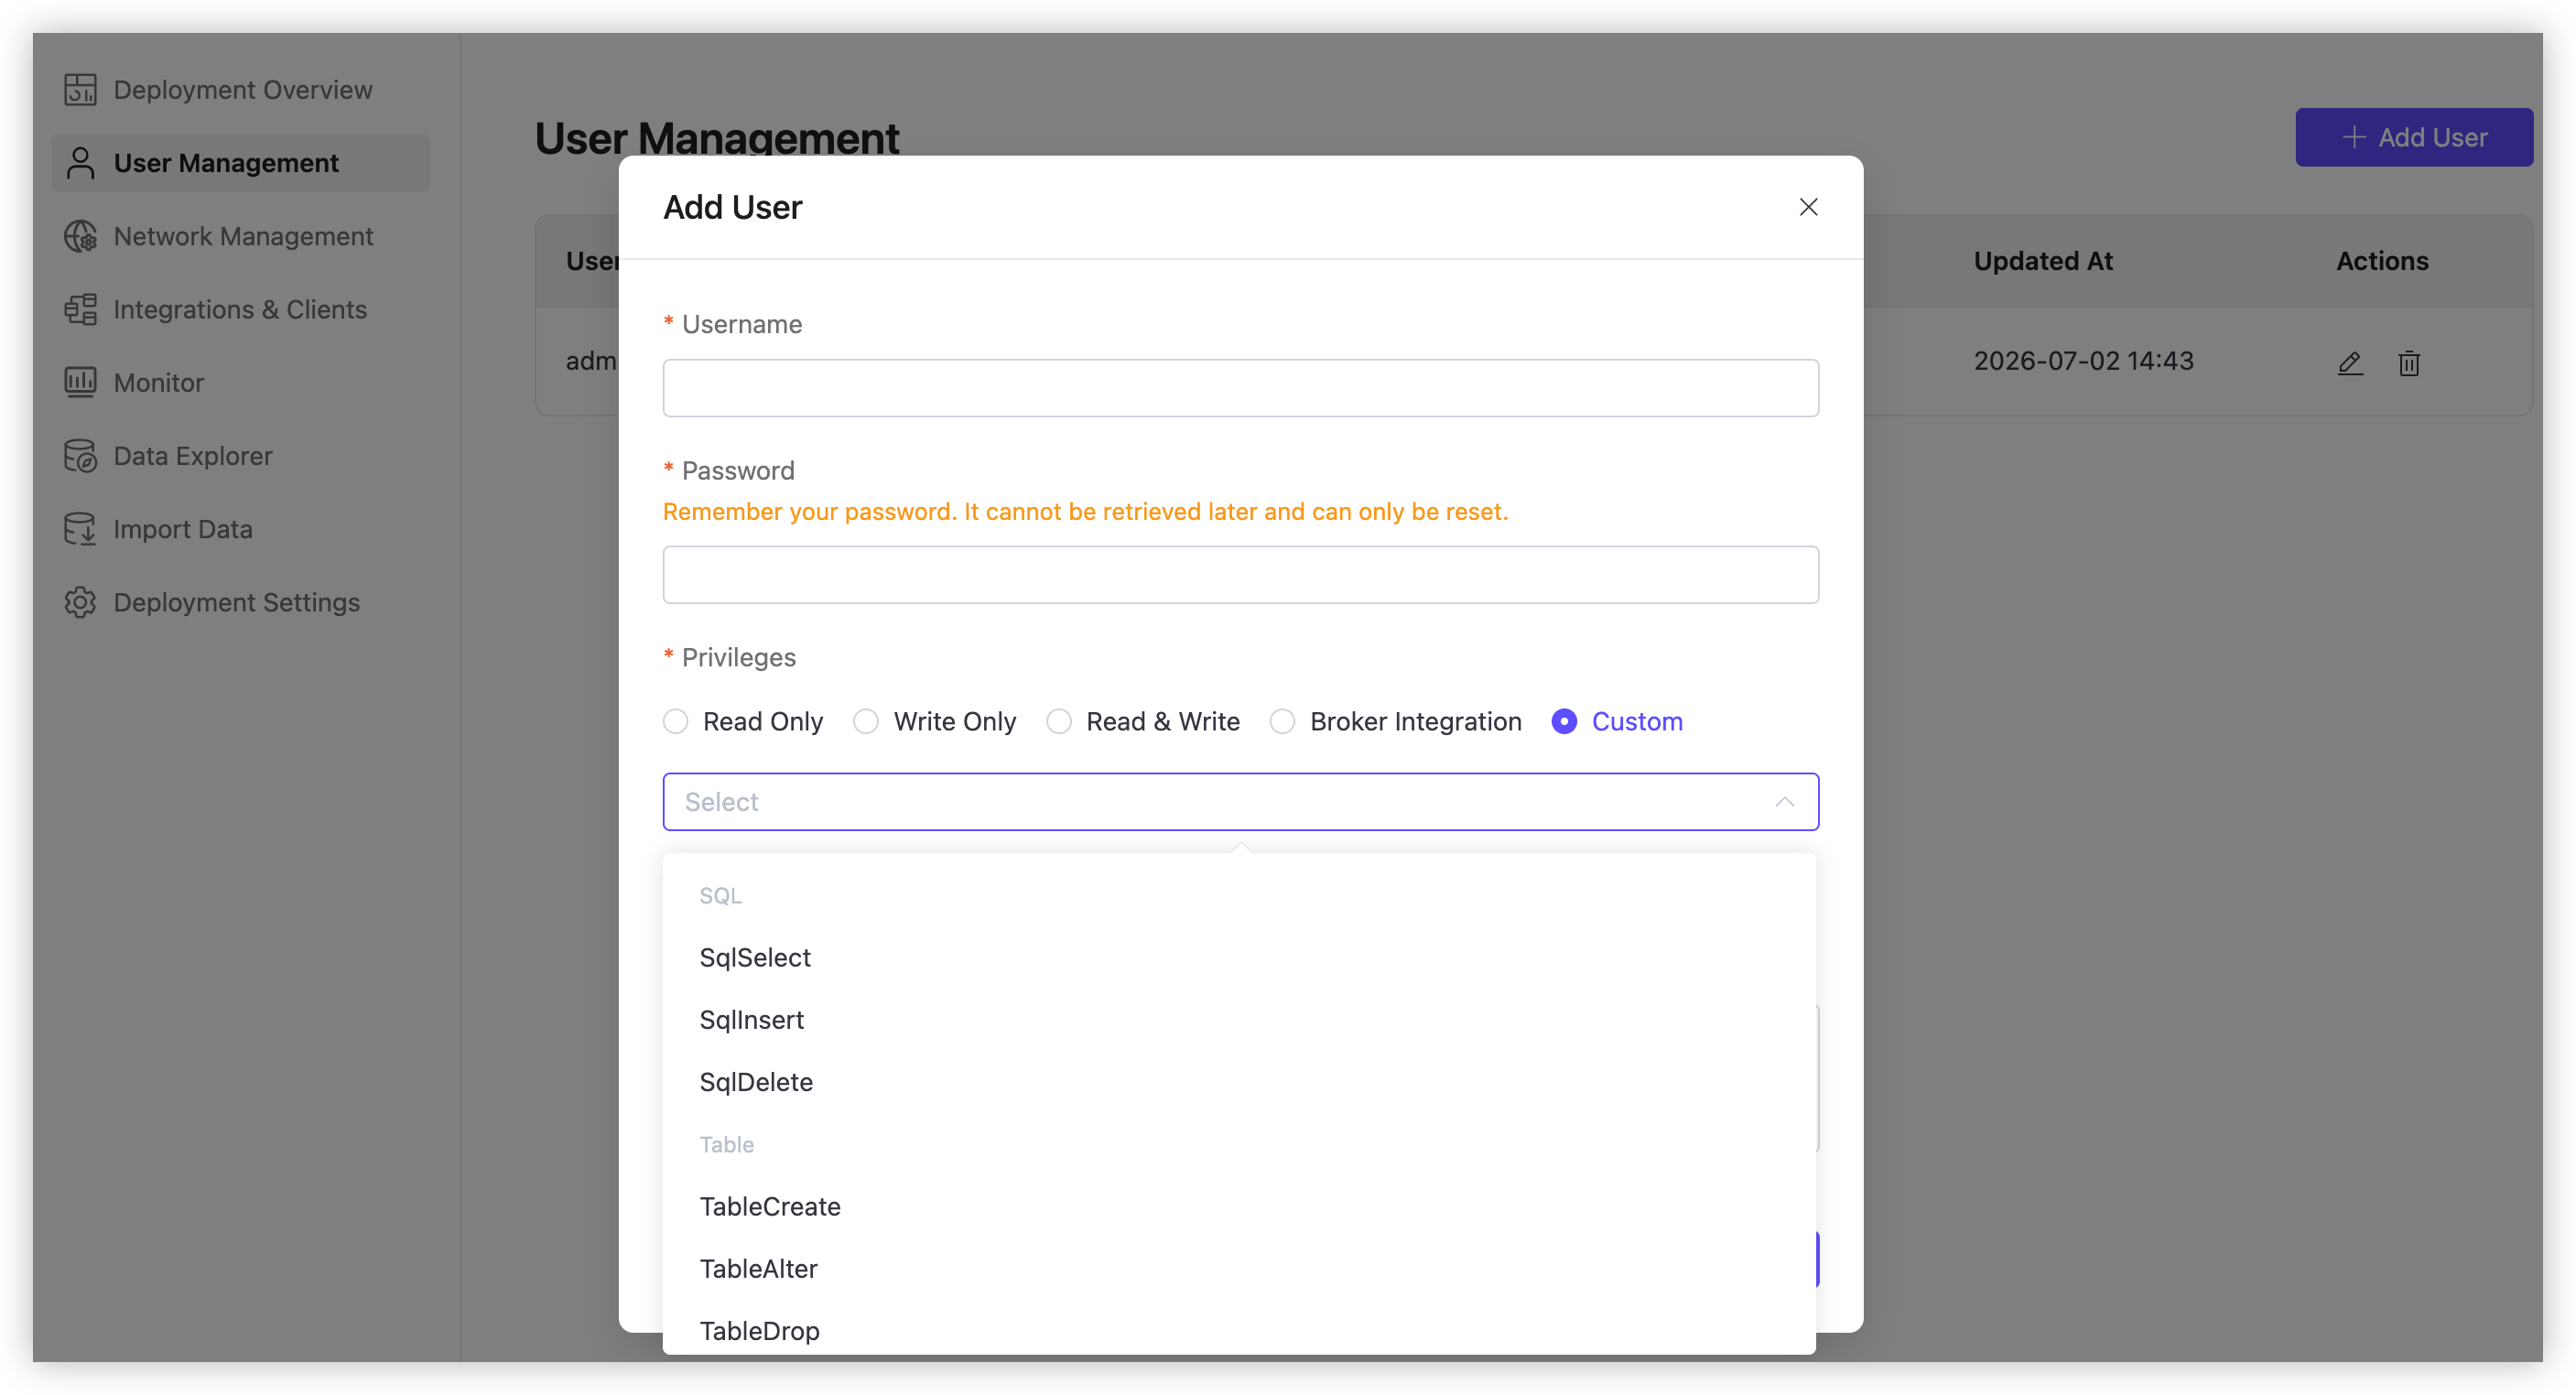
Task: Select the Write Only privilege
Action: point(866,721)
